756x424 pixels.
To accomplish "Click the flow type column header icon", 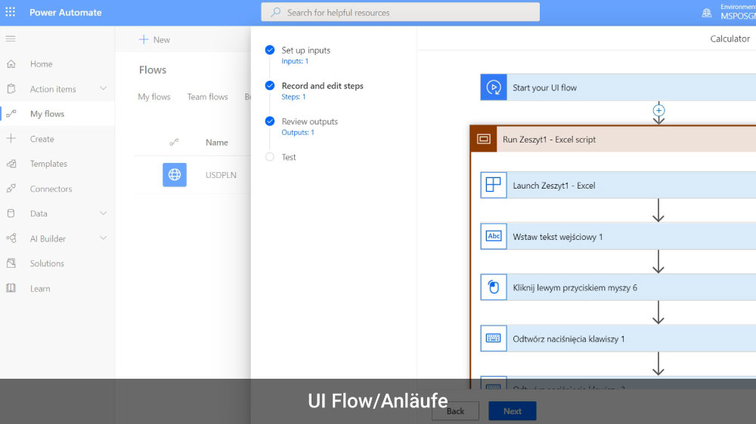I will (x=174, y=142).
